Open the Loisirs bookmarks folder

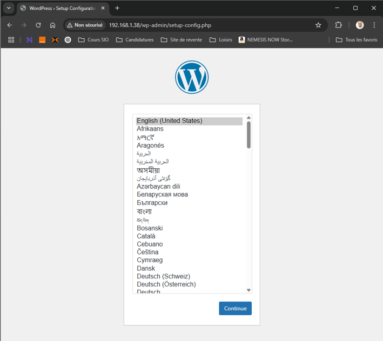pos(220,40)
